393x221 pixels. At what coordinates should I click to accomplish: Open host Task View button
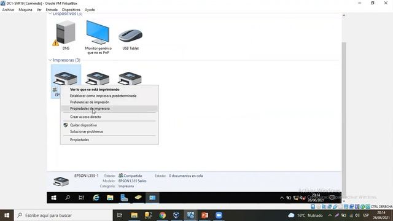point(120,215)
